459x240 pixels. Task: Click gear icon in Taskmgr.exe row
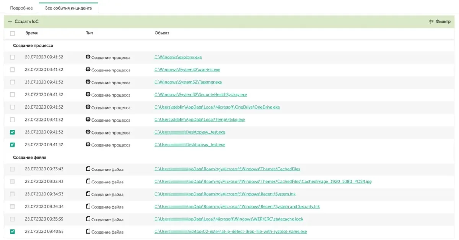click(x=88, y=82)
